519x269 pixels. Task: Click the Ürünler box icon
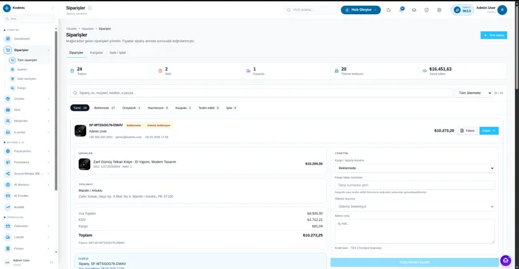(8, 99)
